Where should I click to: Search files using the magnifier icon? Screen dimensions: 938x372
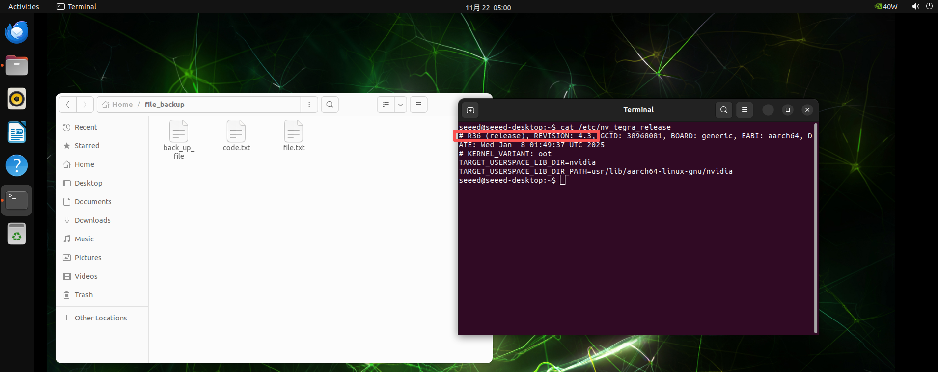(330, 105)
